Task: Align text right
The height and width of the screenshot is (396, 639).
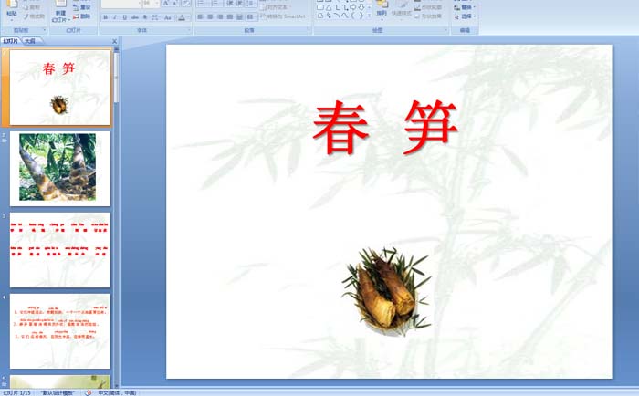Action: pos(220,16)
